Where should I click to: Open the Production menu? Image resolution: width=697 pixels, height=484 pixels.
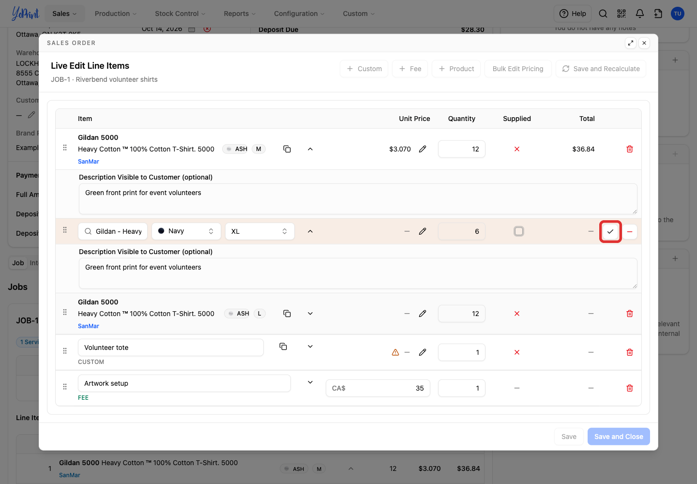click(116, 14)
